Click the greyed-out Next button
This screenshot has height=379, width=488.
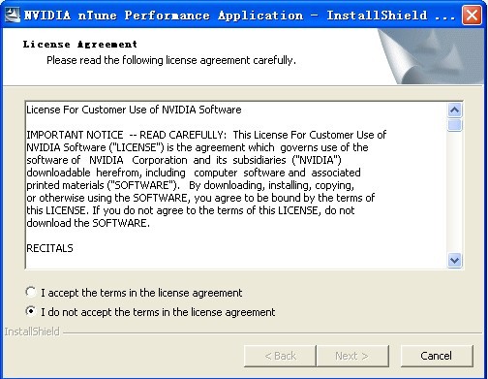pos(352,356)
